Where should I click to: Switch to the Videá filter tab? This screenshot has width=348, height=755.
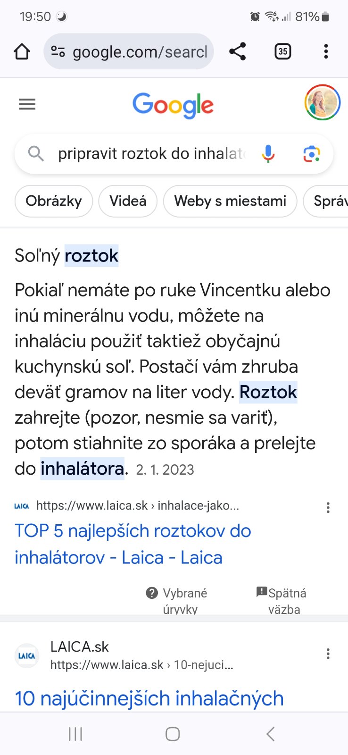(128, 201)
